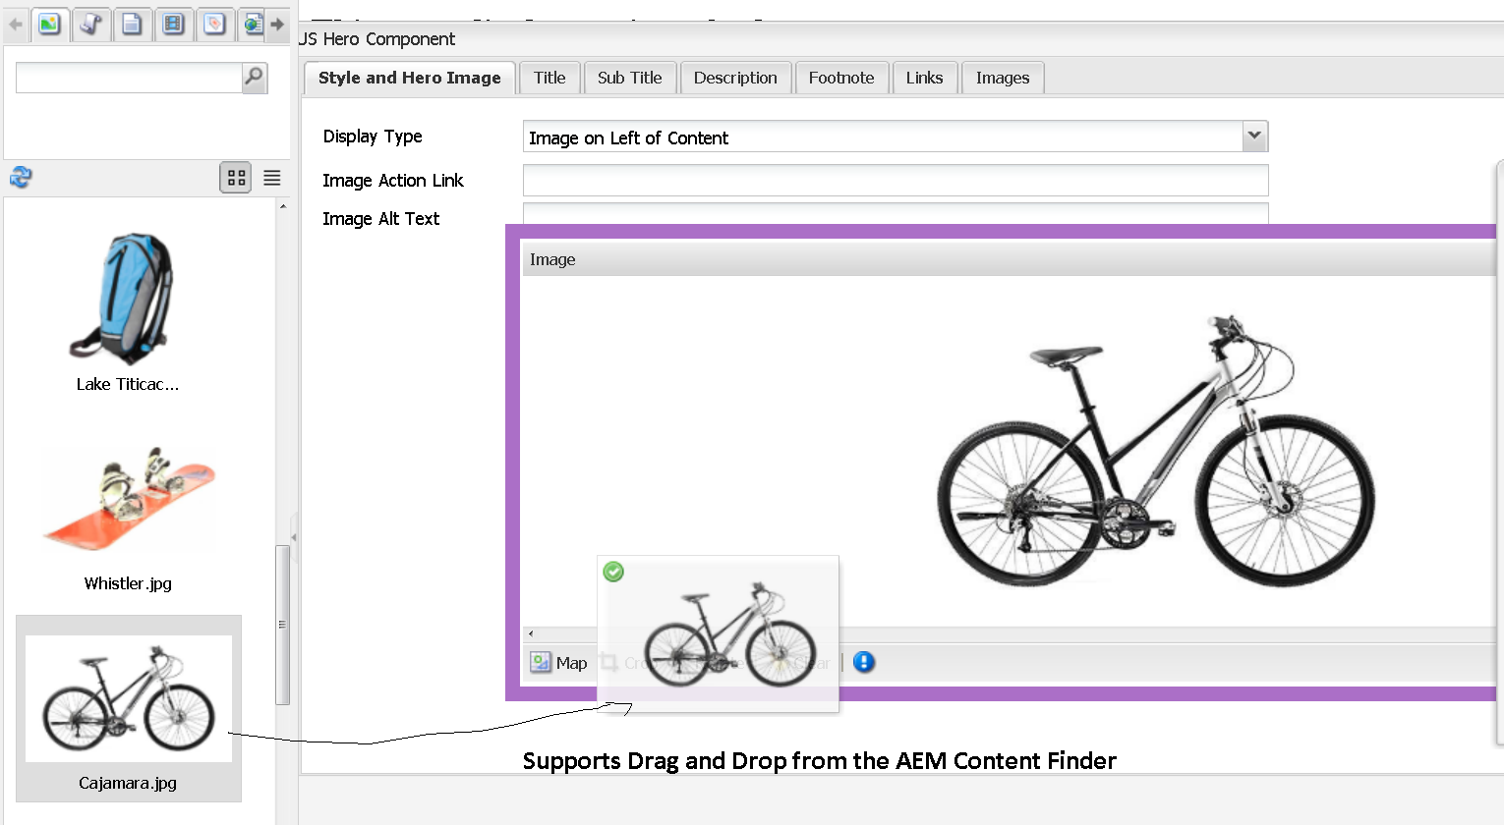
Task: Open the Products tab with price-tag icon
Action: point(214,24)
